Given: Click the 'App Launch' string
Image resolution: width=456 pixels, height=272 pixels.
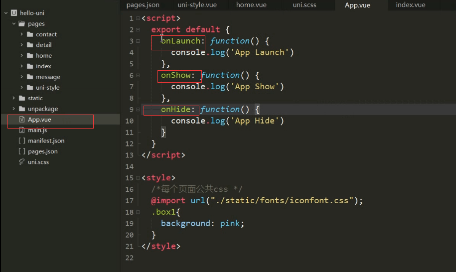Looking at the screenshot, I should [260, 52].
